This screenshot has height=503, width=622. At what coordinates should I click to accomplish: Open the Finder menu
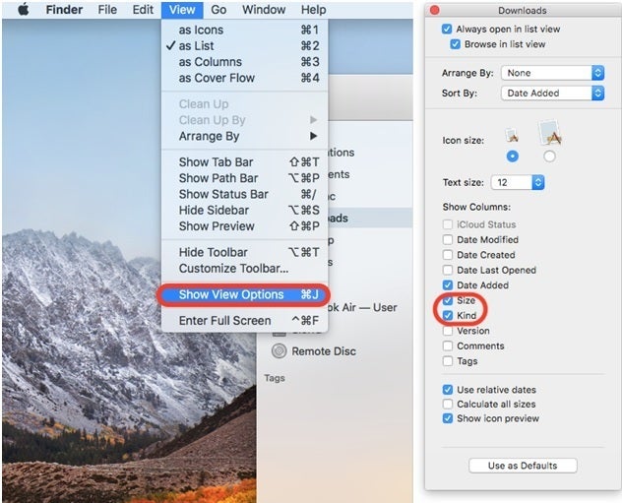coord(64,10)
